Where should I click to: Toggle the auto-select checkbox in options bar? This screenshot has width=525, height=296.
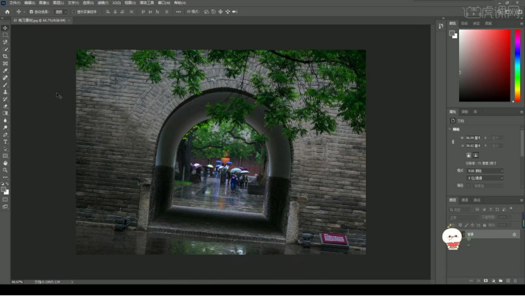click(31, 12)
